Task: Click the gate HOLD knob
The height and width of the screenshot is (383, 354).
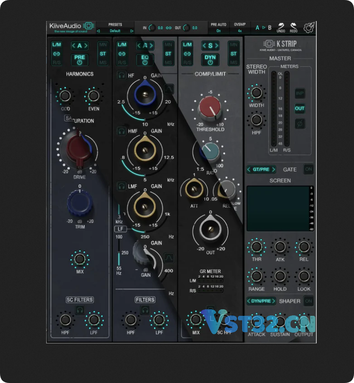Action: click(280, 276)
